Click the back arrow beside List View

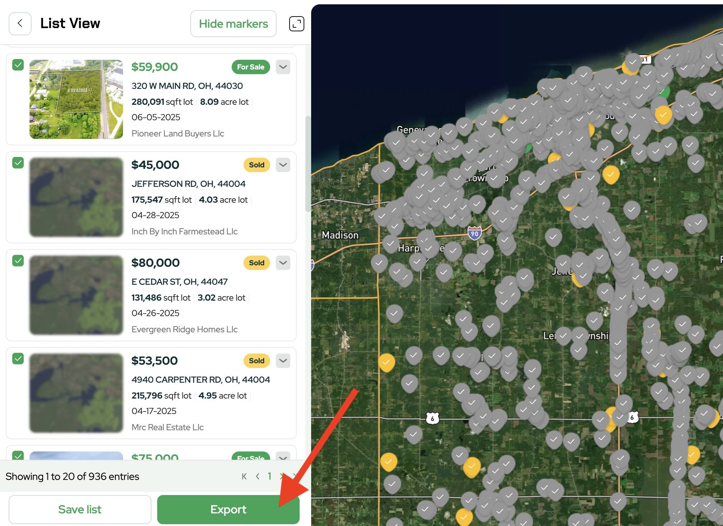point(20,23)
